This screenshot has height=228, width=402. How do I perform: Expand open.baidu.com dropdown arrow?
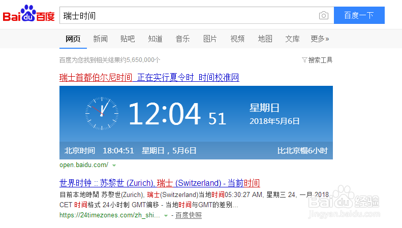coord(114,166)
